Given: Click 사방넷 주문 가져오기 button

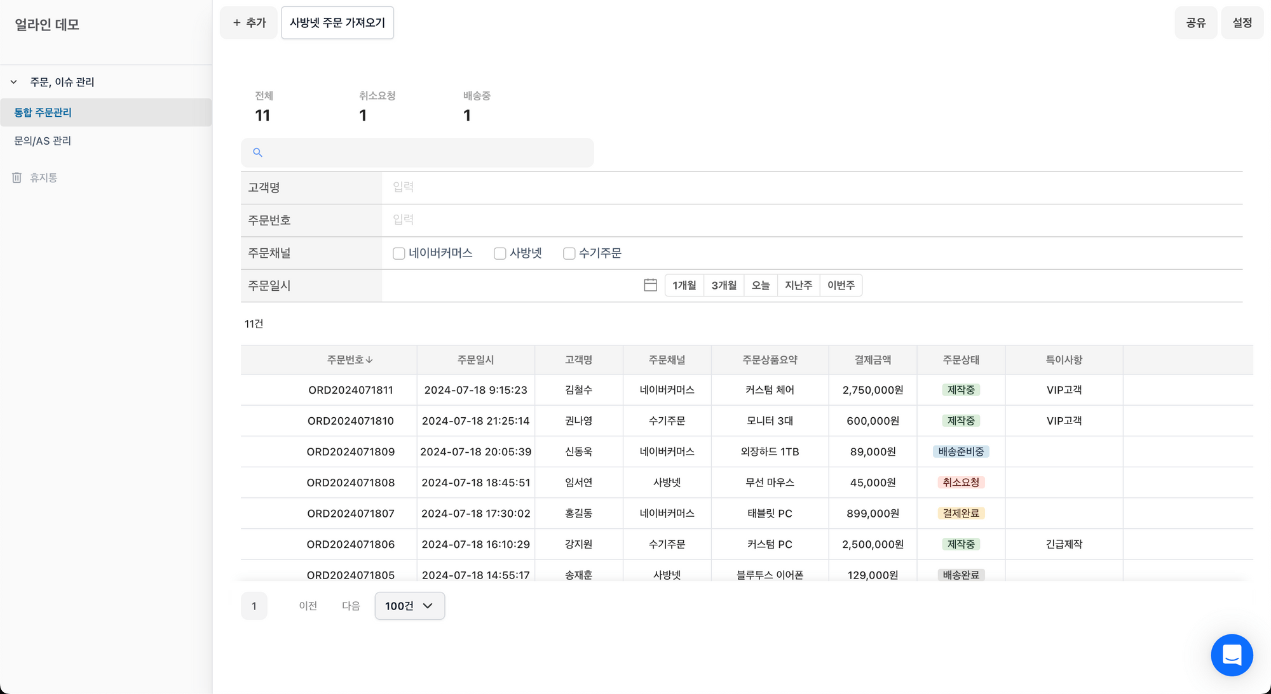Looking at the screenshot, I should pos(337,23).
